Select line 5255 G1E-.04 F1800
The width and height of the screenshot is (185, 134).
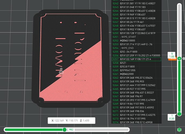(x=136, y=52)
